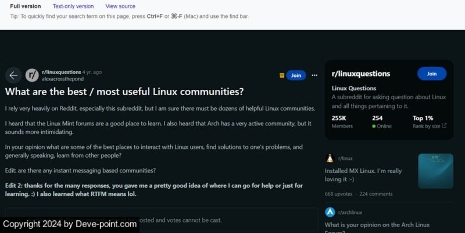Screen dimensions: 465x233
Task: Click the Rank by size external-link icon
Action: click(x=444, y=125)
